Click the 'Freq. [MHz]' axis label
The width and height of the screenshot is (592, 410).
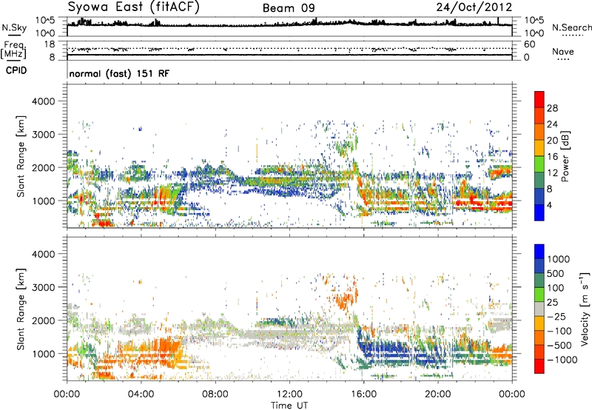[x=13, y=50]
